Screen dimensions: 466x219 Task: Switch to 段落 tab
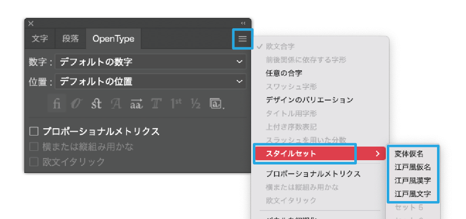tap(70, 39)
